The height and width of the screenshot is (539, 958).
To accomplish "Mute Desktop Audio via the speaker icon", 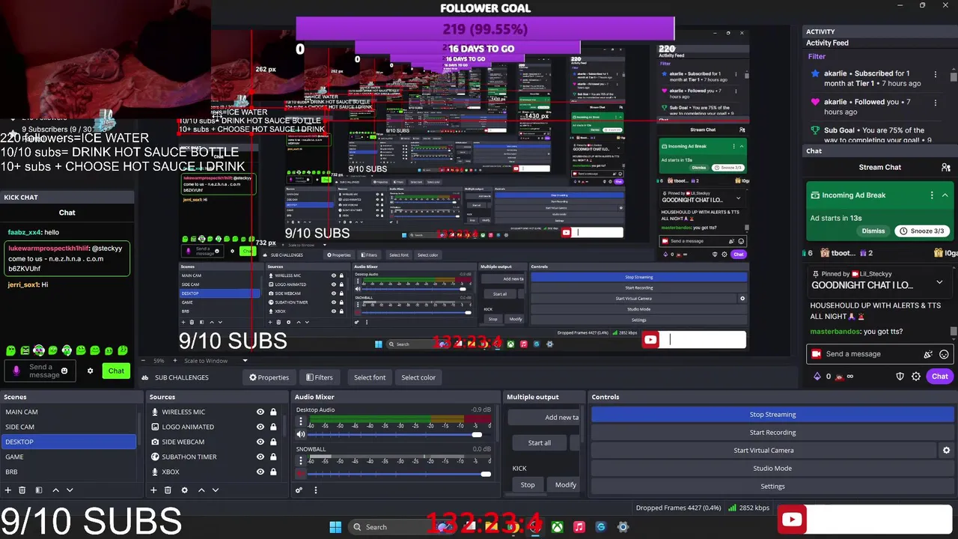I will click(301, 434).
